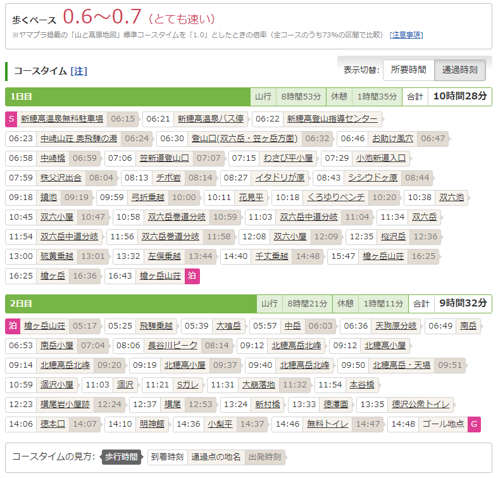Open 北穂高岳・天場 link
This screenshot has height=478, width=498.
(401, 365)
